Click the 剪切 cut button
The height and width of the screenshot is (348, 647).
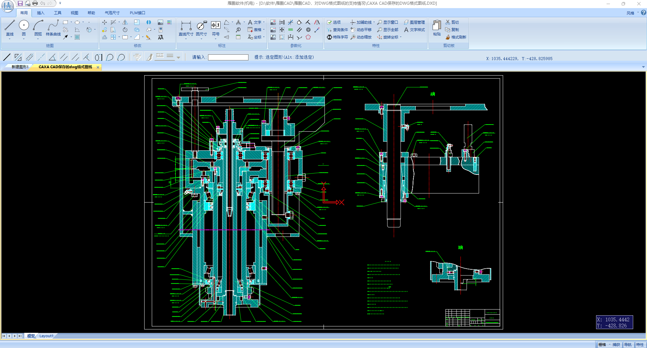pyautogui.click(x=452, y=22)
